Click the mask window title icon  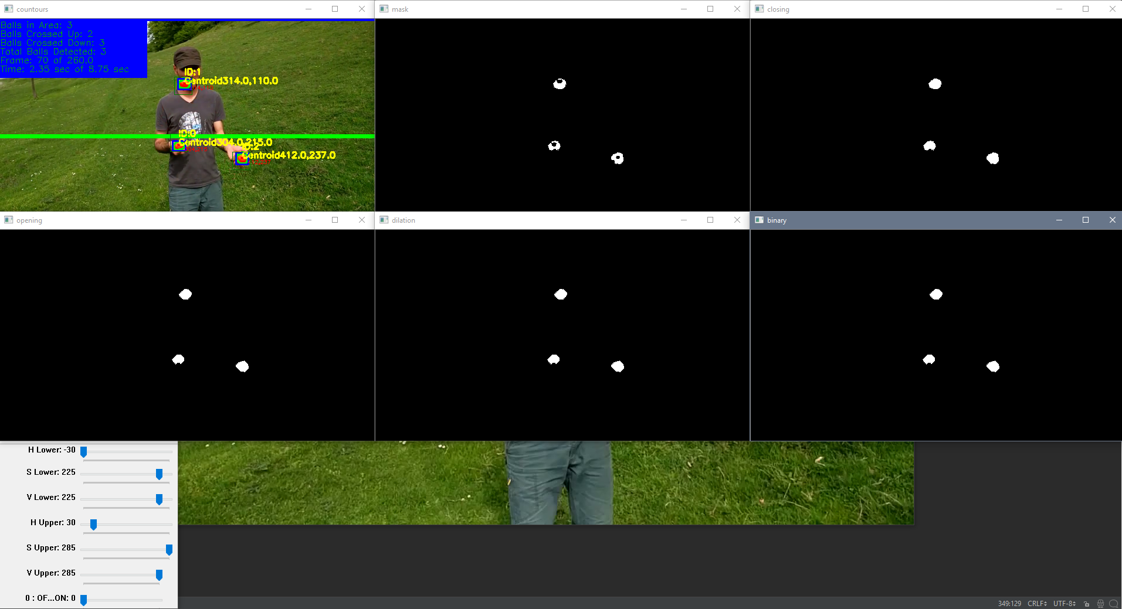pos(384,9)
